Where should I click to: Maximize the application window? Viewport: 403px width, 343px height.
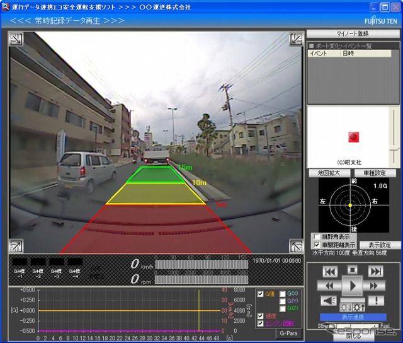pos(385,7)
